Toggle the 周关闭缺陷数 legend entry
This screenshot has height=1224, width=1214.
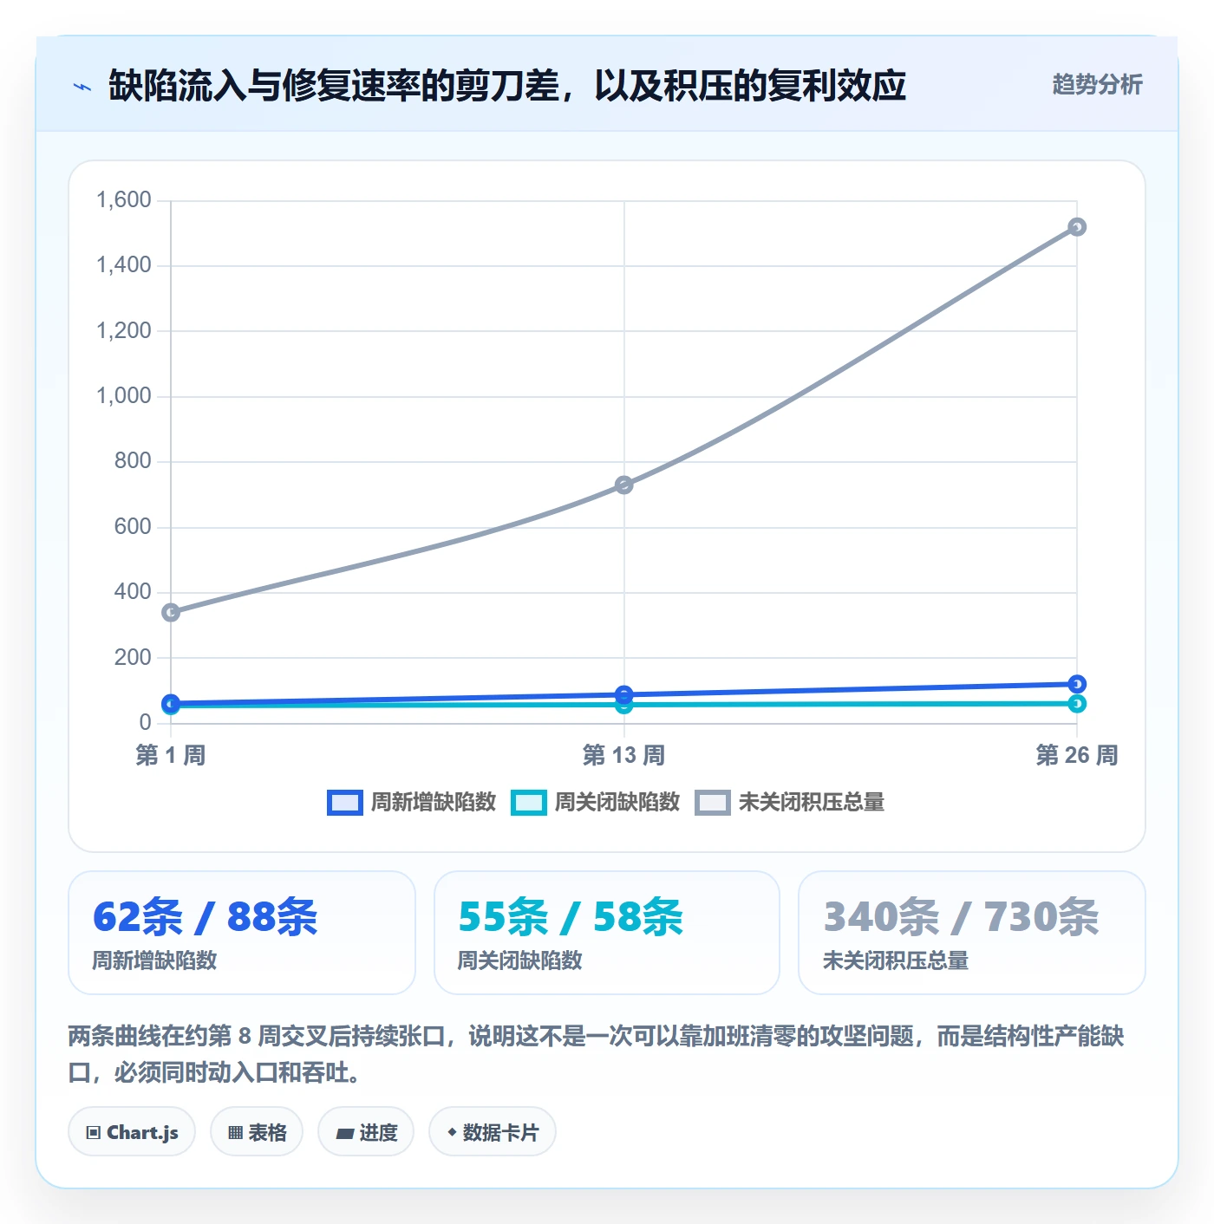pyautogui.click(x=595, y=802)
